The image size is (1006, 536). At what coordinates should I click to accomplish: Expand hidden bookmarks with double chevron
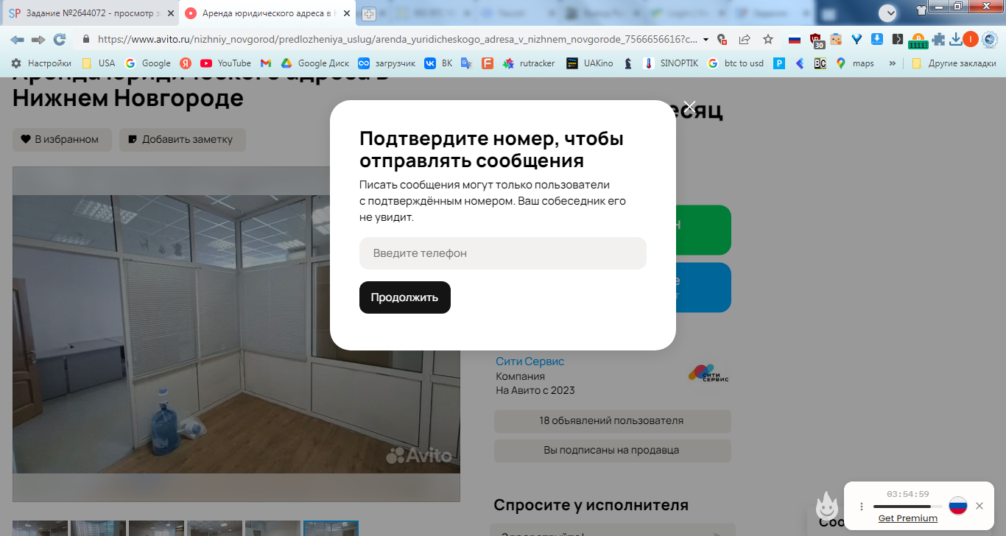coord(893,63)
